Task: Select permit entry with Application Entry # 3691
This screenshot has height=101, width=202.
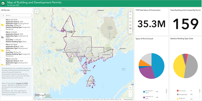Action: 16,25
